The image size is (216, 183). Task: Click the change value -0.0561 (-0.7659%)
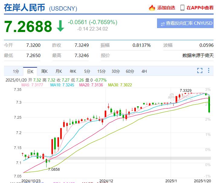pos(93,22)
